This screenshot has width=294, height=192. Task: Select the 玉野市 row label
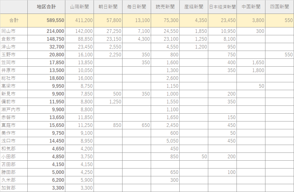[x=14, y=55]
